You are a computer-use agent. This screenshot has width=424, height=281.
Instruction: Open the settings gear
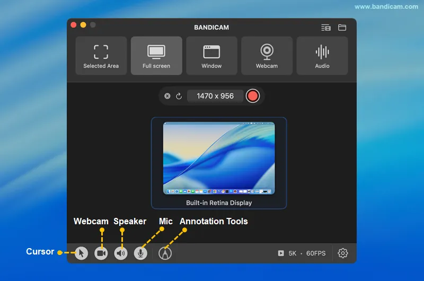342,253
